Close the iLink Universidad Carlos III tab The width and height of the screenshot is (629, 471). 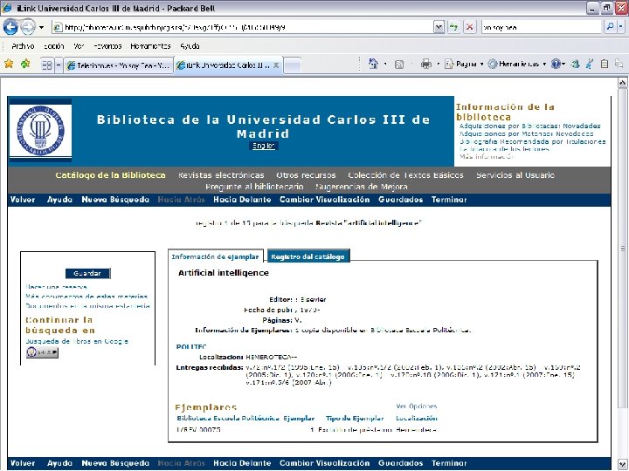276,65
